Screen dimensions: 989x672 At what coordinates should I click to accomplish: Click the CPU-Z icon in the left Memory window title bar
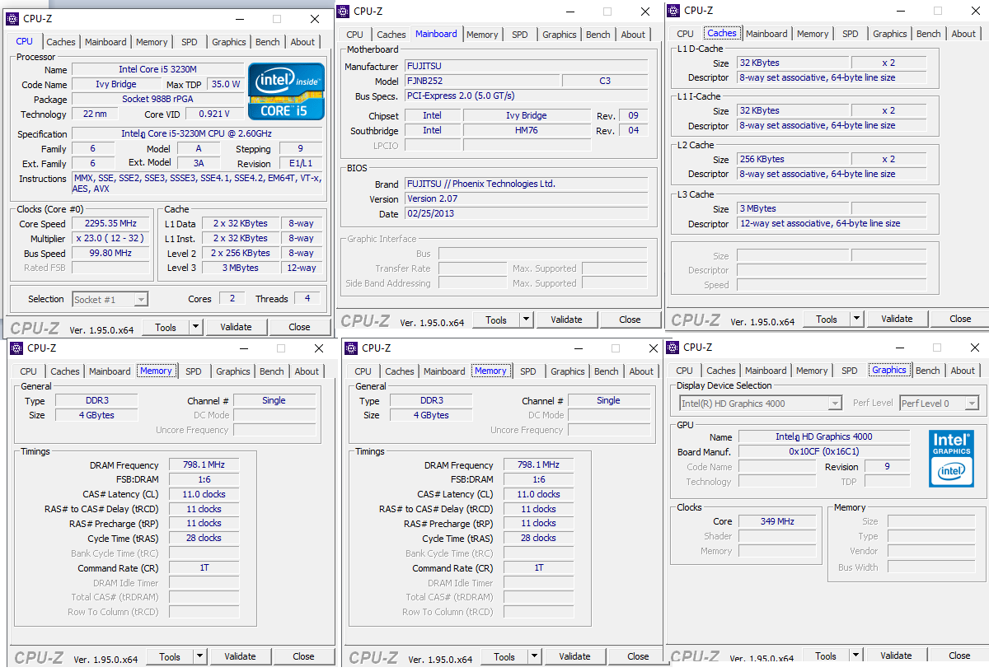click(16, 348)
